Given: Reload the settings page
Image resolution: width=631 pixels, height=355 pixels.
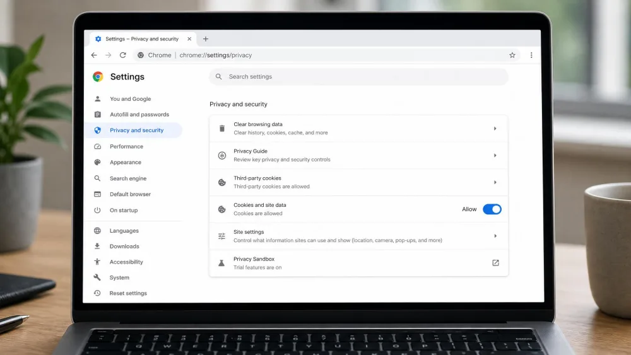Looking at the screenshot, I should (123, 55).
